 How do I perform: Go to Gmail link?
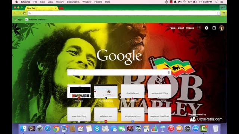click(x=181, y=28)
